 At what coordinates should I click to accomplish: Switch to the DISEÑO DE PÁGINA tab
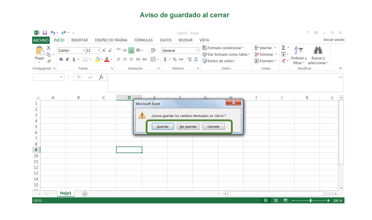point(111,40)
